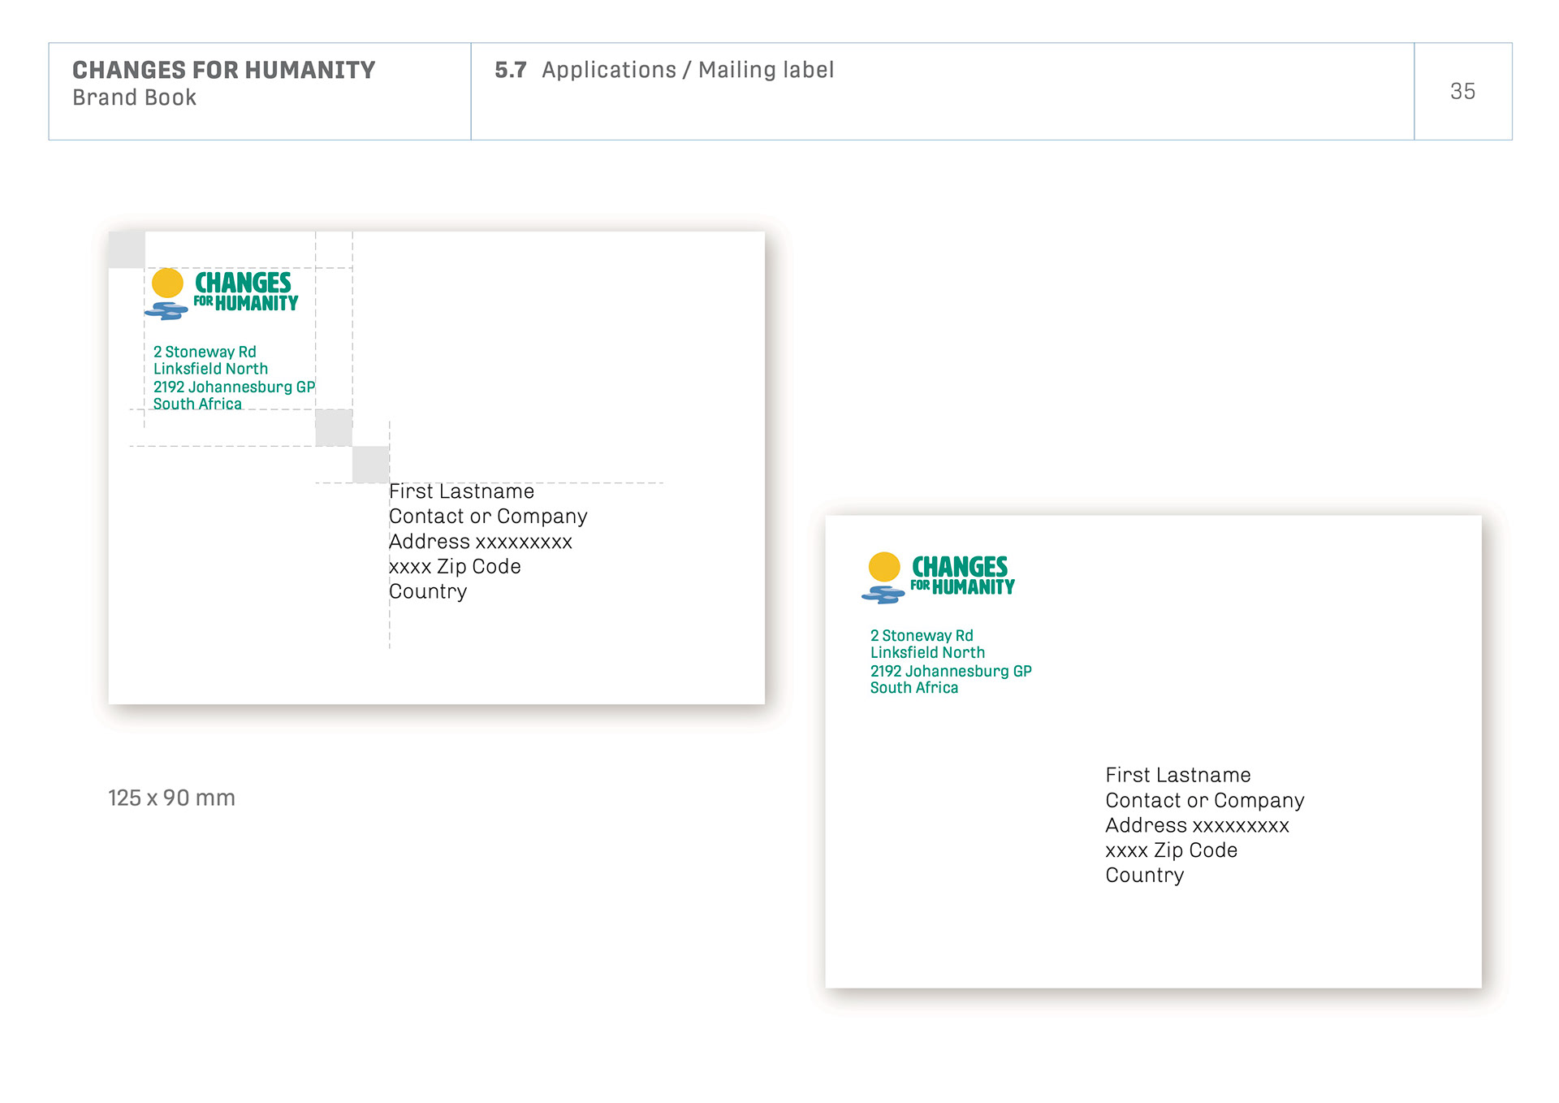The height and width of the screenshot is (1103, 1559).
Task: Click the Changes for Humanity logo on right label
Action: pos(939,578)
